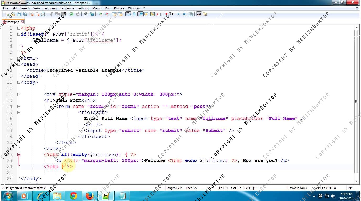The image size is (361, 201).
Task: Open the Plugins menu
Action: [x=119, y=8]
